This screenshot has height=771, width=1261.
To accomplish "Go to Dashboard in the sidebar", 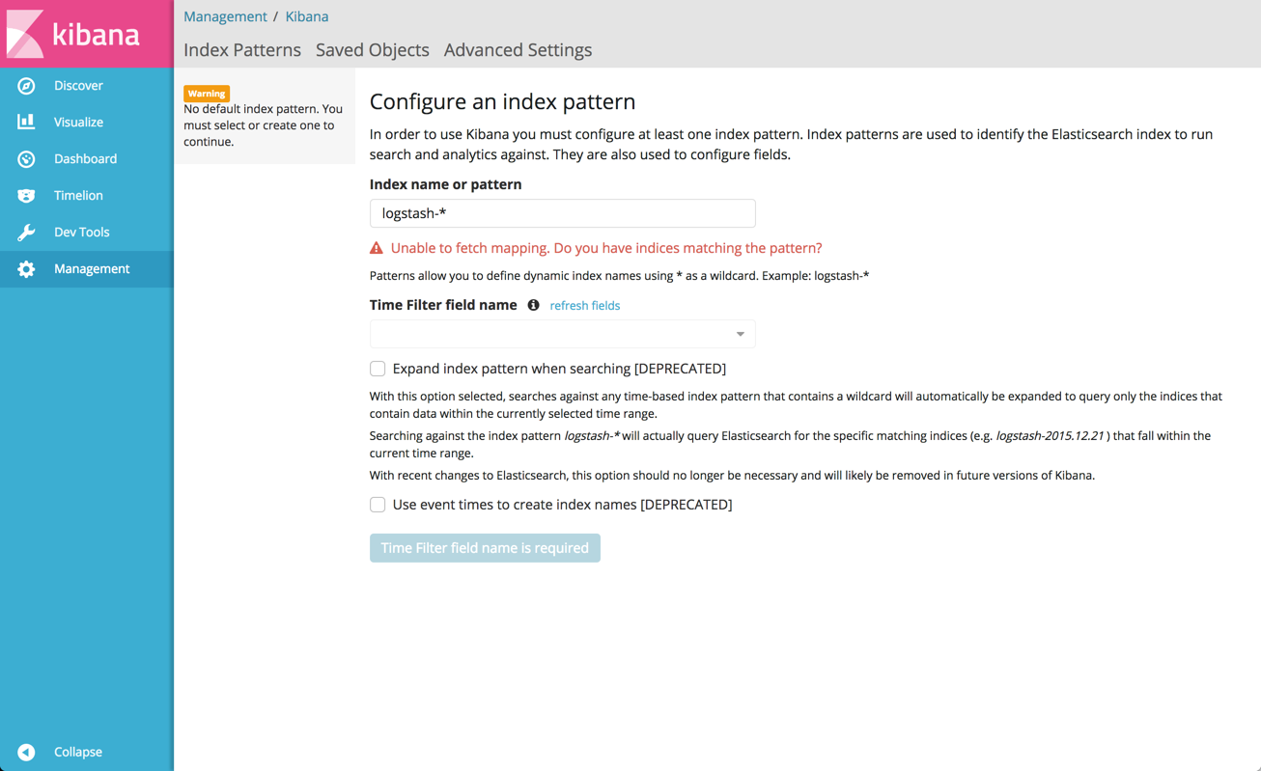I will (87, 159).
